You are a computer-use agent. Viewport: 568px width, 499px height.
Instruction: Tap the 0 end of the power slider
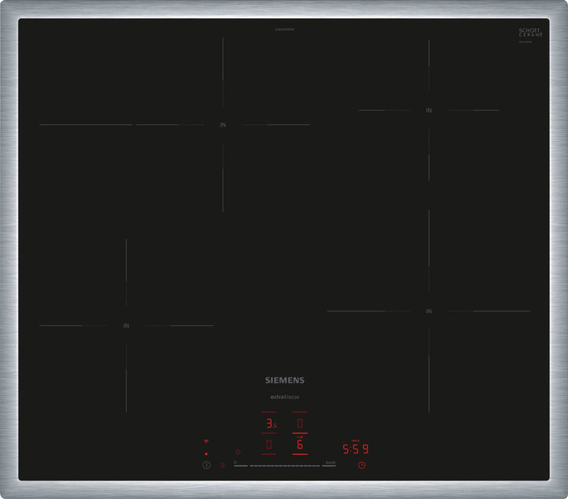tap(241, 464)
